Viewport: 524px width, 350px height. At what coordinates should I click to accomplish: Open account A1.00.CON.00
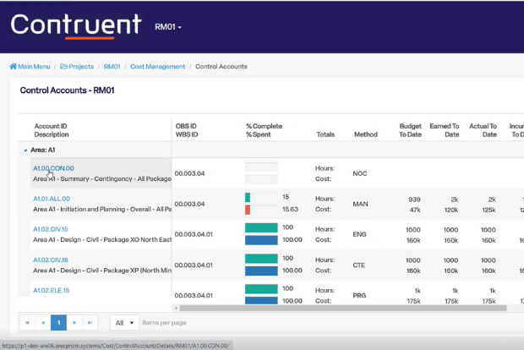53,168
